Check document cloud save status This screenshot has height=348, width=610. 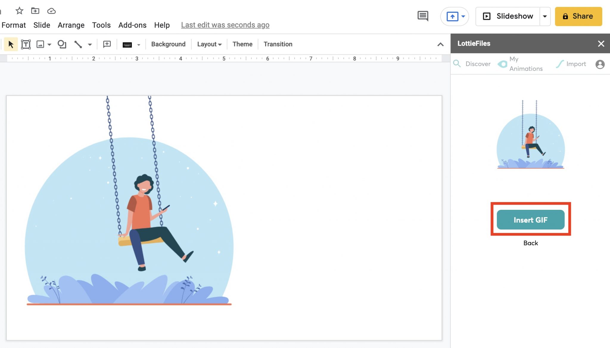[x=51, y=11]
